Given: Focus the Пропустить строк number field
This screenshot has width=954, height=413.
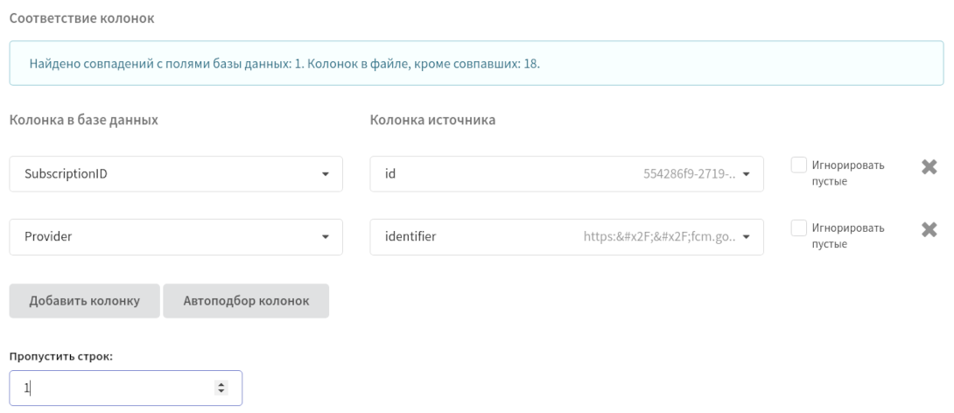Looking at the screenshot, I should point(125,388).
